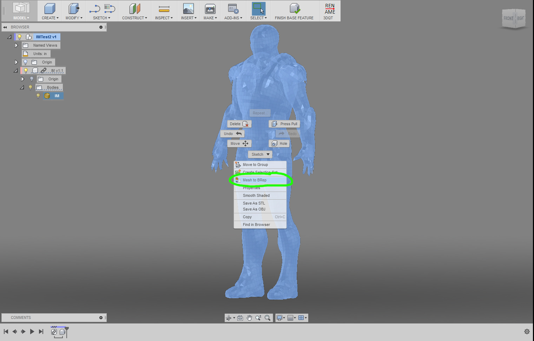Toggle the lightbulb visibility of the IM body
The image size is (534, 341).
tap(38, 95)
